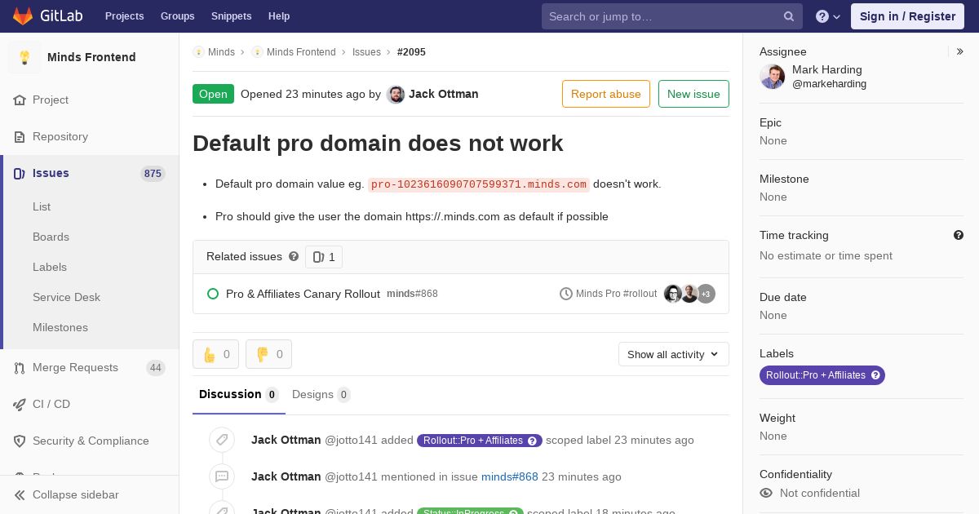The width and height of the screenshot is (979, 514).
Task: Click the open status circle of related issue
Action: (x=213, y=294)
